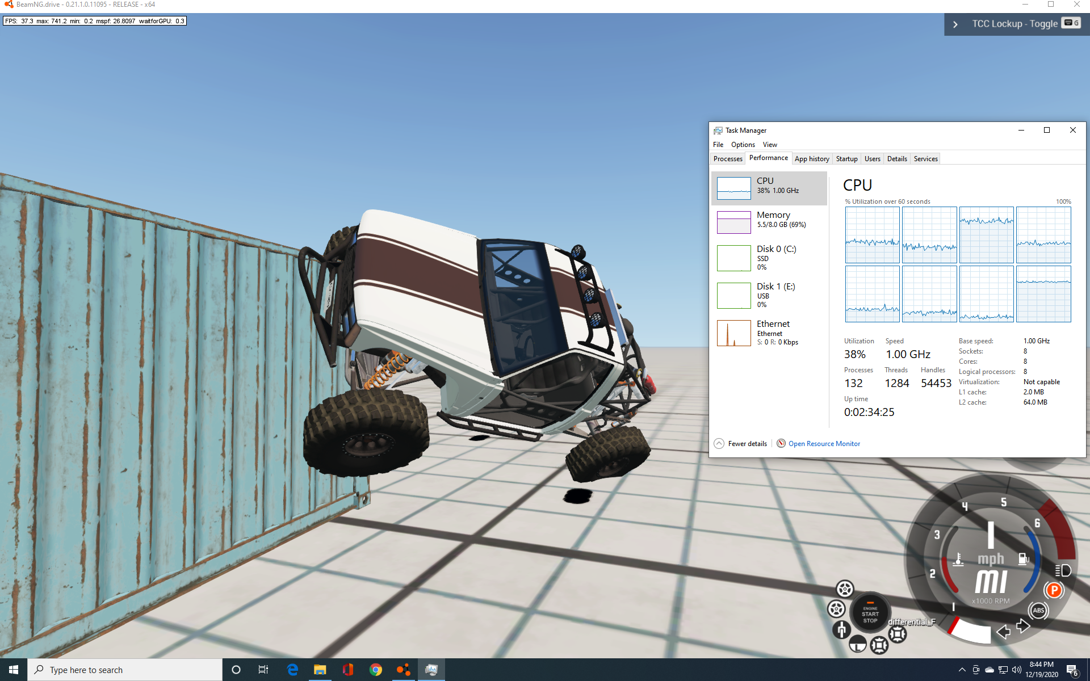Image resolution: width=1090 pixels, height=681 pixels.
Task: Toggle the headlight high-beam icon
Action: 1063,570
